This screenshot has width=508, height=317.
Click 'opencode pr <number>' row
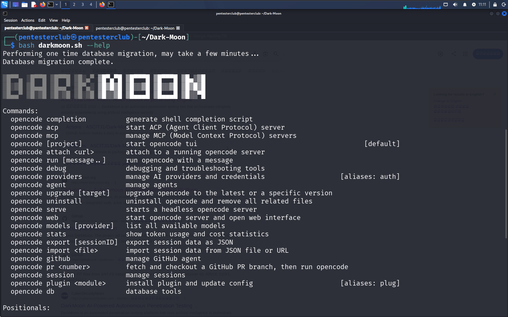[179, 267]
